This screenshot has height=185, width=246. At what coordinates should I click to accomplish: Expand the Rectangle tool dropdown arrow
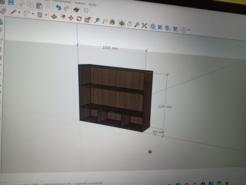point(46,15)
